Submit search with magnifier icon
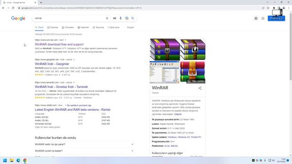Screen dimensions: 292x164 133,18
